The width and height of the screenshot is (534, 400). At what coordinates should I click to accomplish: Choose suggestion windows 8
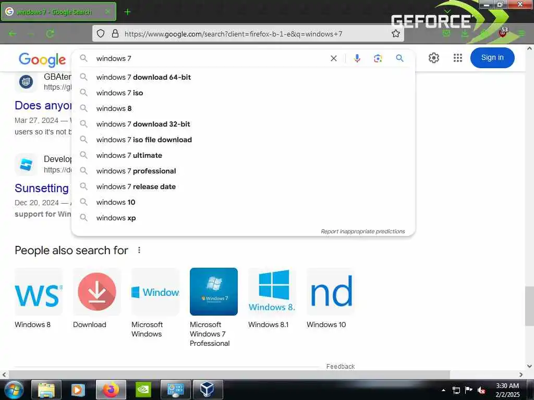(243, 108)
